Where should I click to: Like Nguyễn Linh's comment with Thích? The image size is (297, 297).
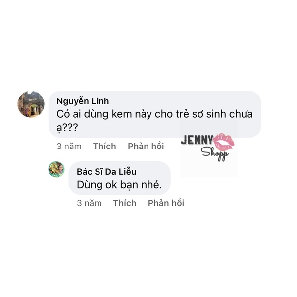[x=104, y=146]
